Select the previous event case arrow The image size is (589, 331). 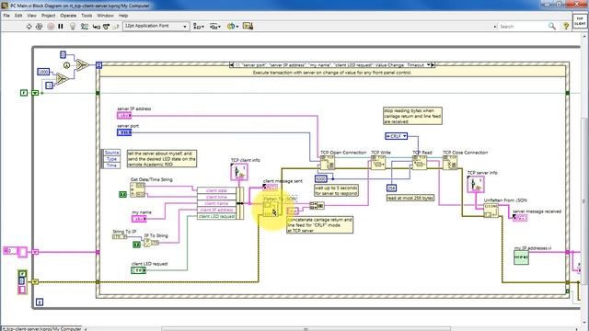231,65
